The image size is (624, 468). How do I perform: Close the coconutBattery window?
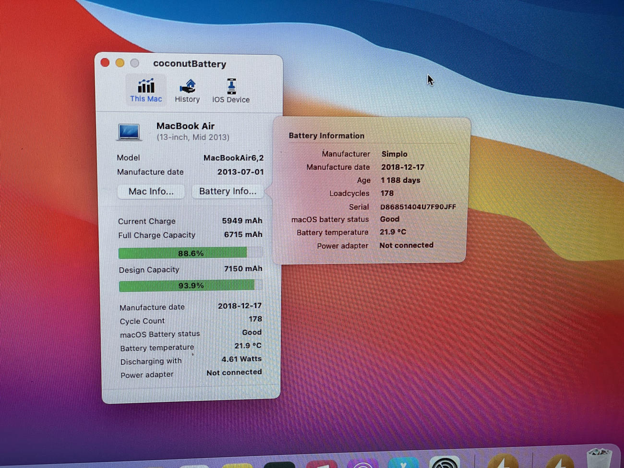(x=105, y=62)
